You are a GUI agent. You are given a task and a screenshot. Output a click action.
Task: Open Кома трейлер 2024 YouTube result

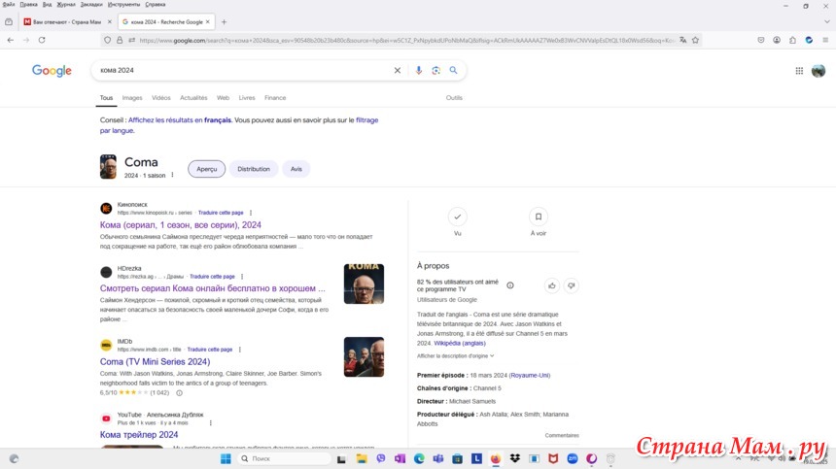(x=139, y=434)
